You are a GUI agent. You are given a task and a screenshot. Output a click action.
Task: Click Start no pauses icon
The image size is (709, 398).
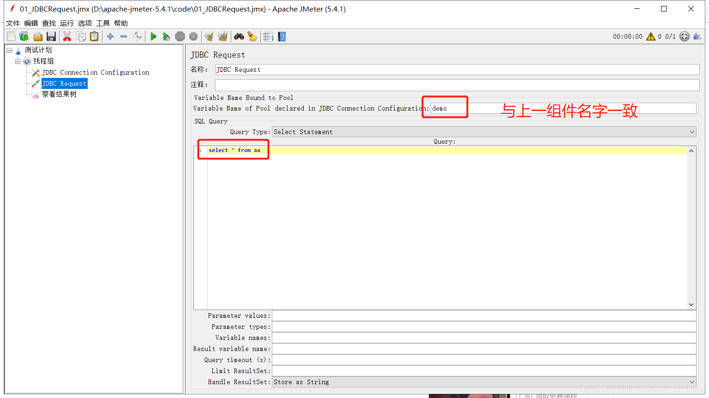pos(167,36)
